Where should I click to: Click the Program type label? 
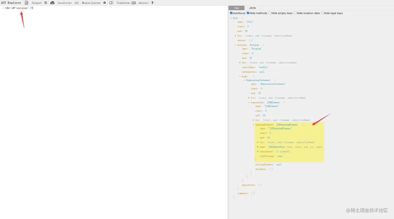254,45
